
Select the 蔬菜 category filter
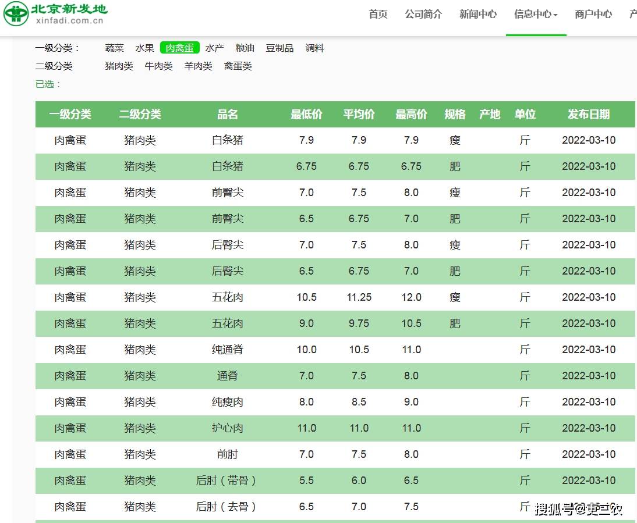coord(114,48)
